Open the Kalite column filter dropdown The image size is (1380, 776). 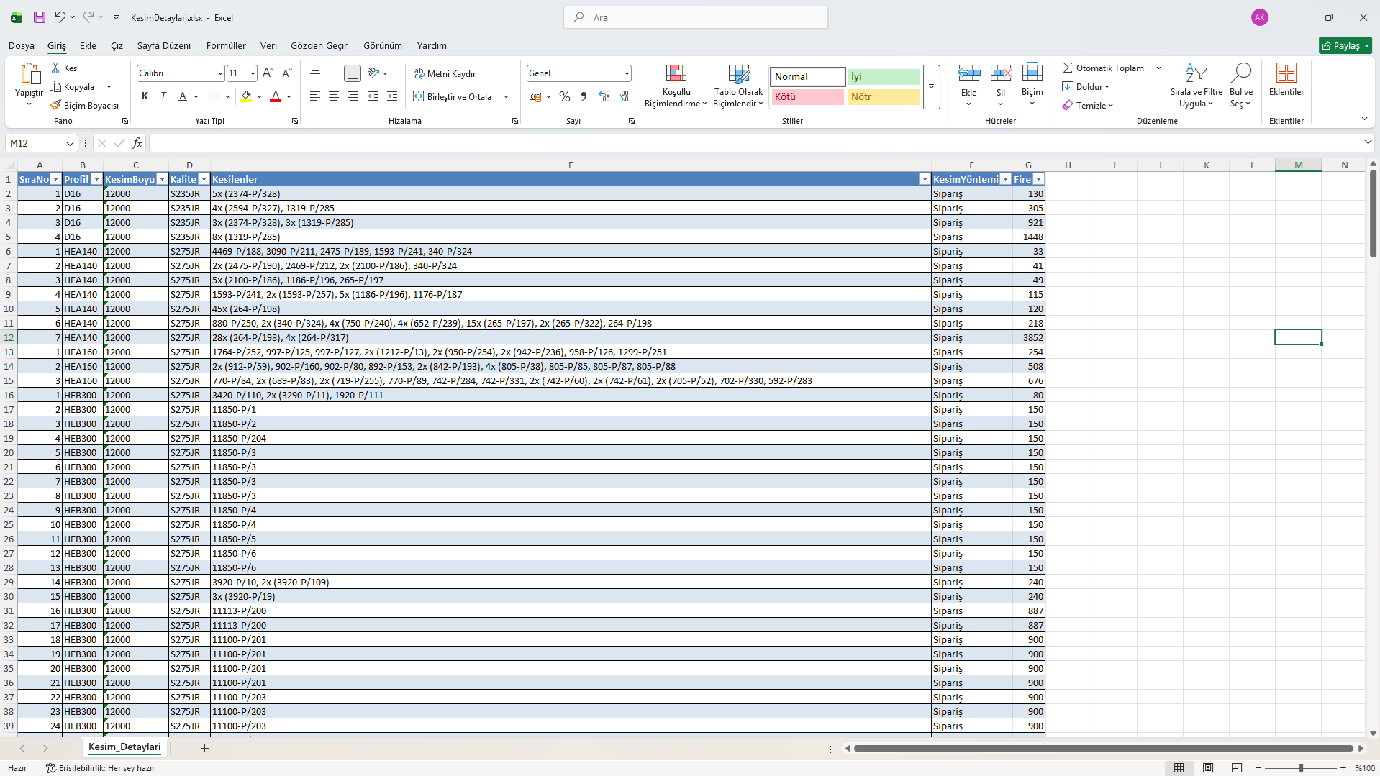(204, 179)
